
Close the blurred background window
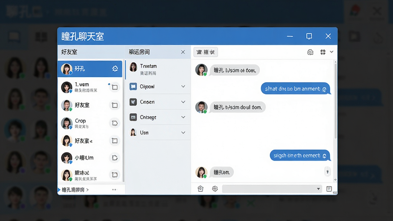click(x=377, y=12)
